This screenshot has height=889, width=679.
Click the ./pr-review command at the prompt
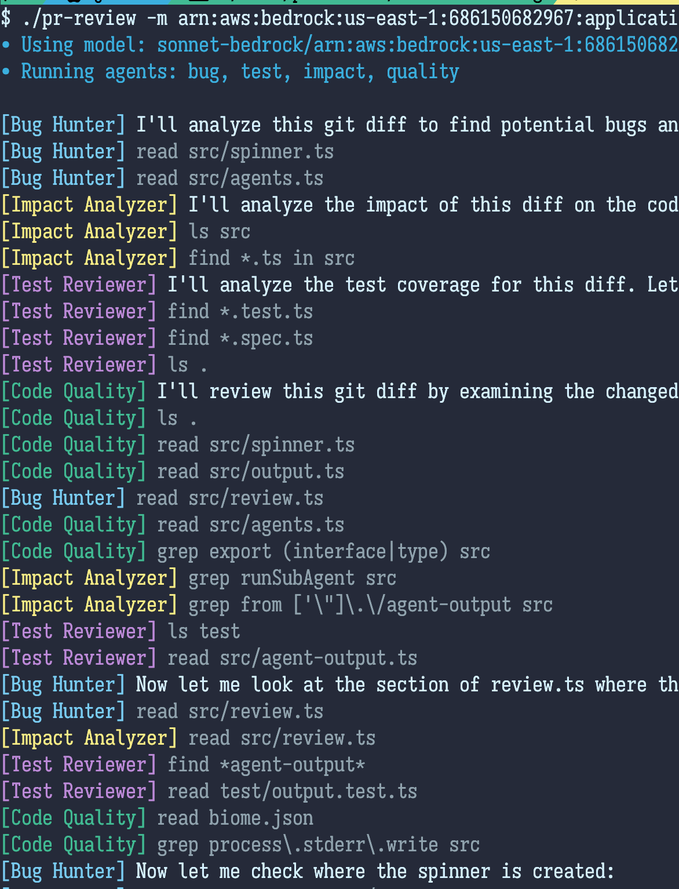pos(79,19)
